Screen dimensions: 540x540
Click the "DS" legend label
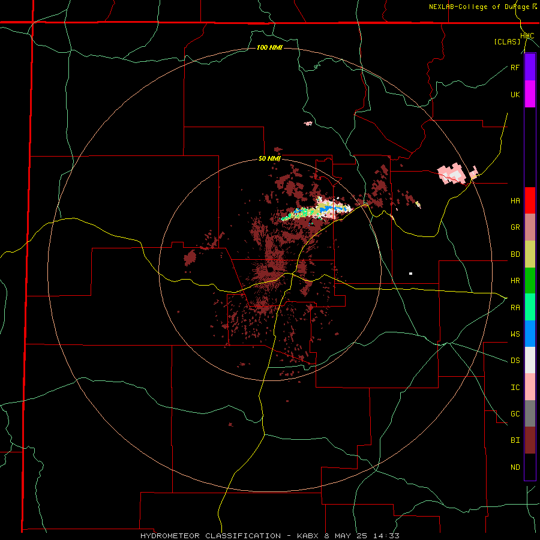(515, 361)
